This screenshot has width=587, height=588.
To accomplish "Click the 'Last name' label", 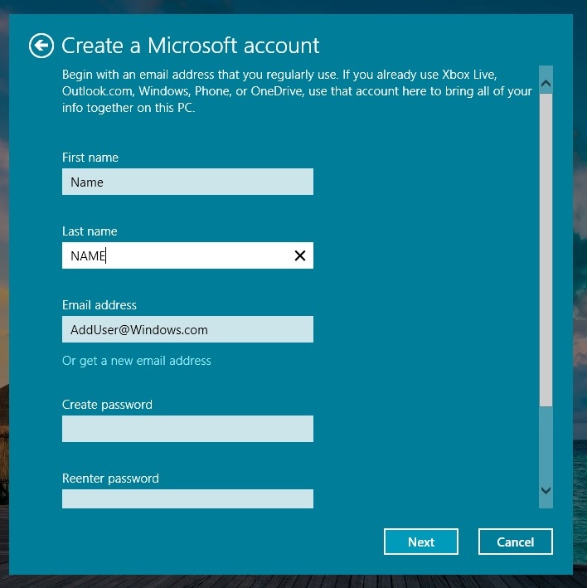I will [x=90, y=231].
